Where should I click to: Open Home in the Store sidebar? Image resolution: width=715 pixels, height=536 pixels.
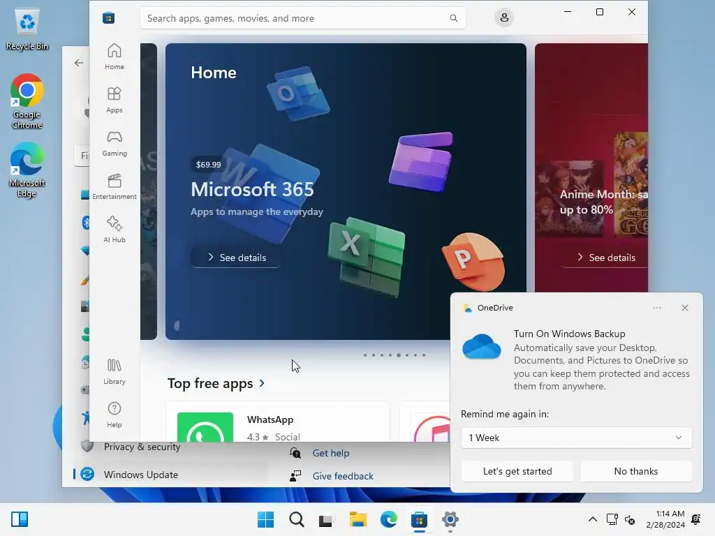114,57
